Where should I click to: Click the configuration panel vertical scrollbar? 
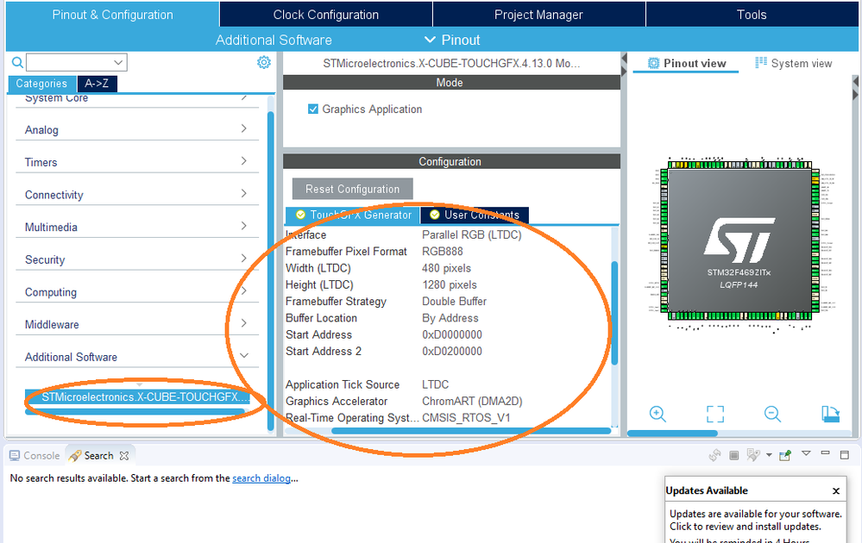614,313
